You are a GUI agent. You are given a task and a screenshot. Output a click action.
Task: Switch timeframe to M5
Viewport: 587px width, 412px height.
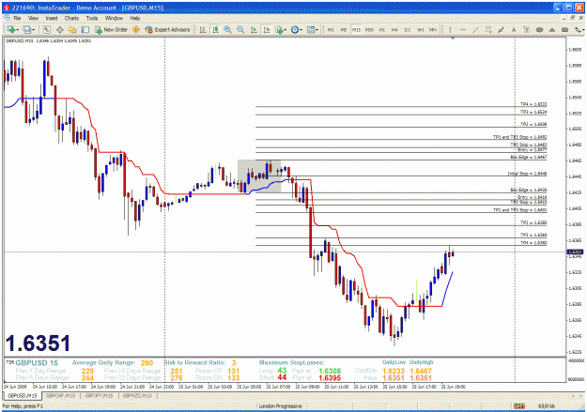[344, 29]
